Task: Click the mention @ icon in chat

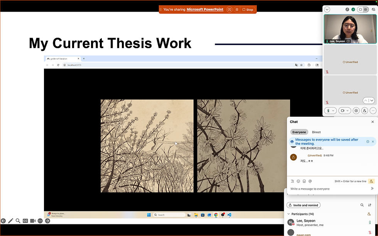Action: pos(310,181)
